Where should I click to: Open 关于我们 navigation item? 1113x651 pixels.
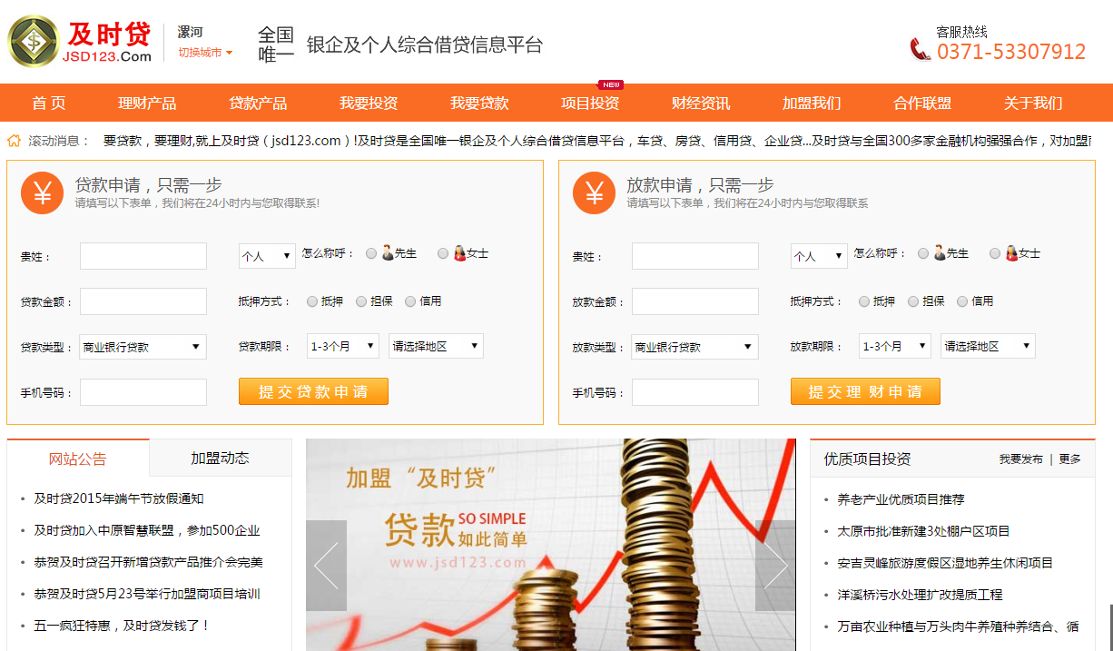(1033, 103)
